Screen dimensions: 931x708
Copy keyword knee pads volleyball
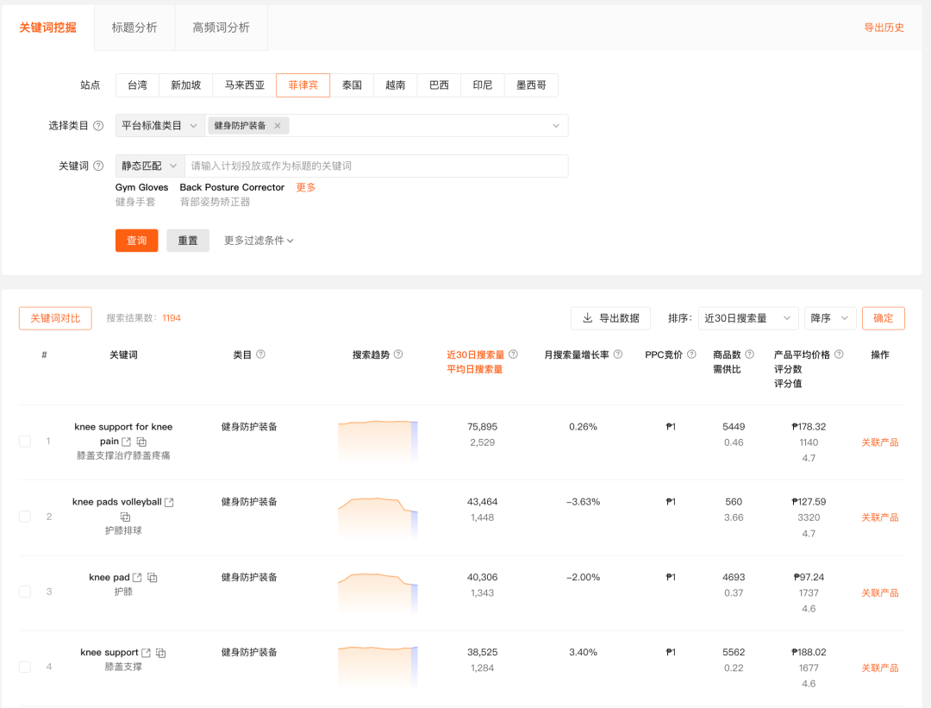(x=125, y=517)
